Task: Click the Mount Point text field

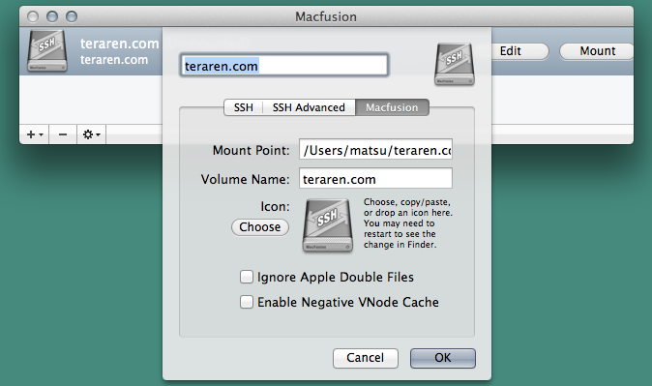Action: tap(375, 149)
